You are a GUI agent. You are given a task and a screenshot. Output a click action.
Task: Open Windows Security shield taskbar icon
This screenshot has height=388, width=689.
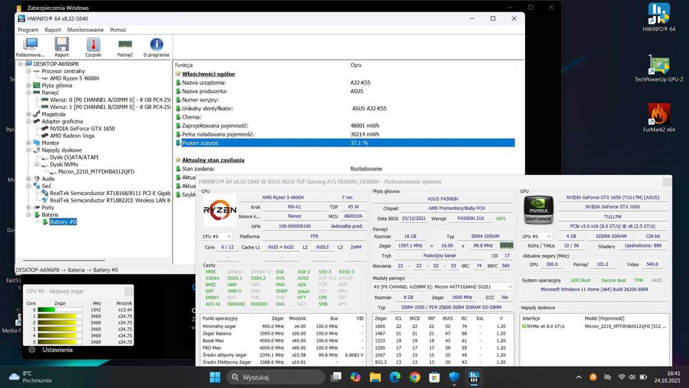pyautogui.click(x=454, y=377)
